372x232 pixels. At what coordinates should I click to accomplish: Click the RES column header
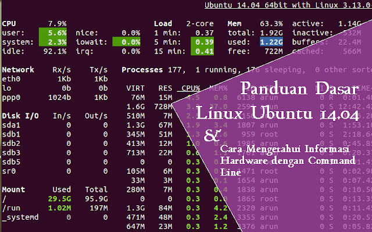click(x=165, y=88)
